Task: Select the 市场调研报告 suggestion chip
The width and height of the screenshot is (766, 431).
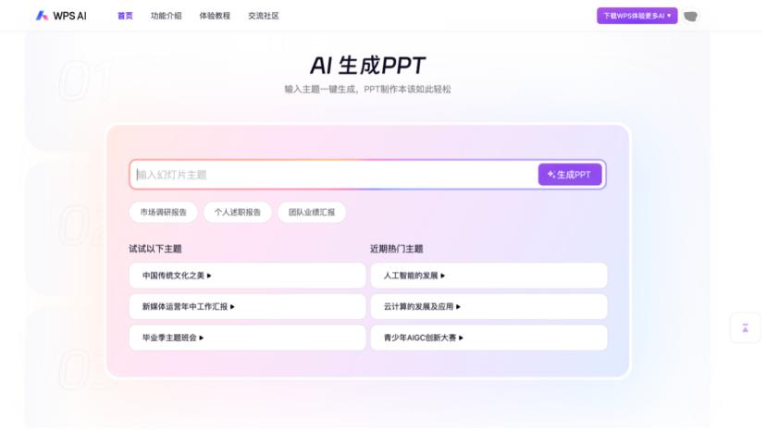Action: click(163, 212)
